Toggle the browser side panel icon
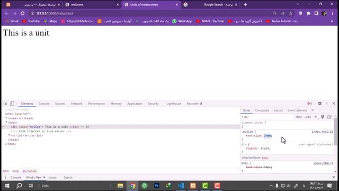The image size is (339, 191). (316, 13)
